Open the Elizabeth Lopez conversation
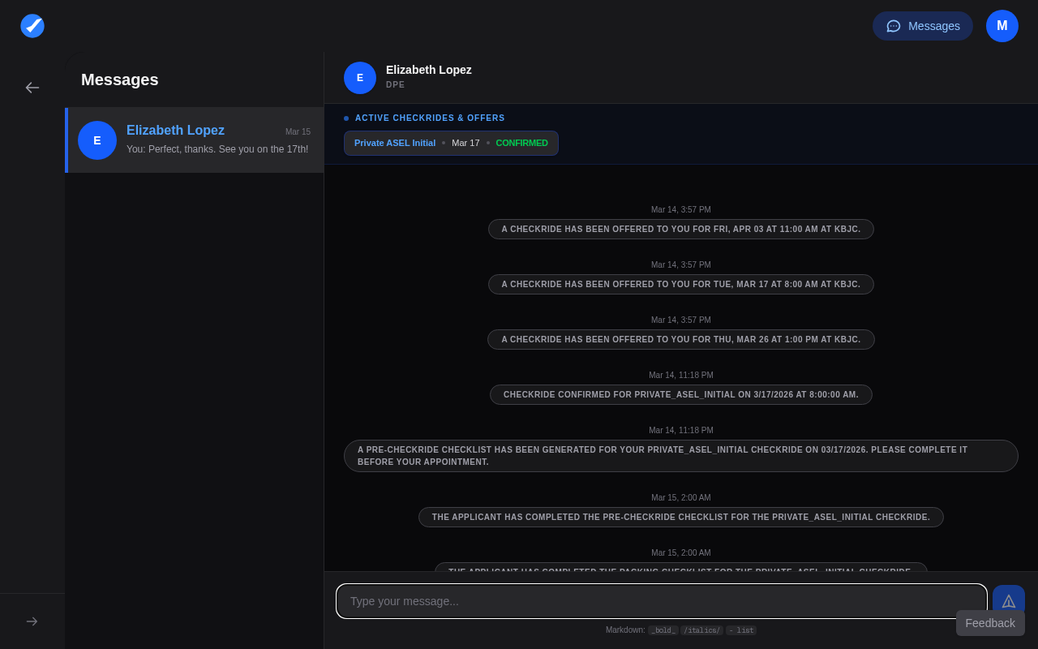 (195, 140)
